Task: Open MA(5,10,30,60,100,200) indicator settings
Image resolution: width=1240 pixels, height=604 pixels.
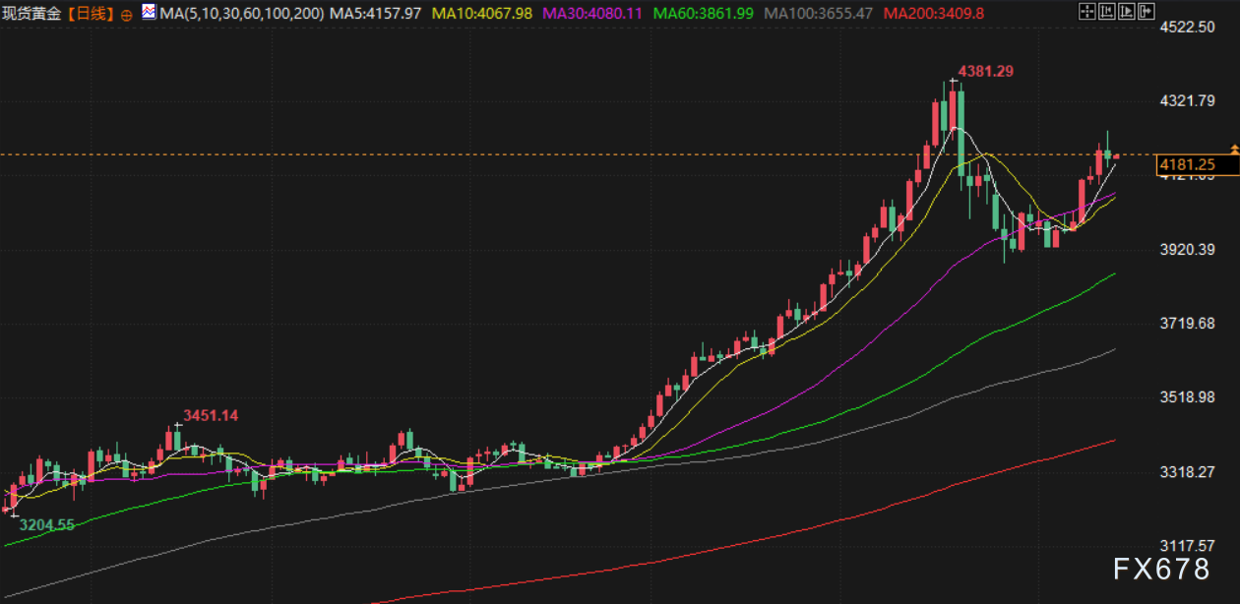Action: (x=240, y=14)
